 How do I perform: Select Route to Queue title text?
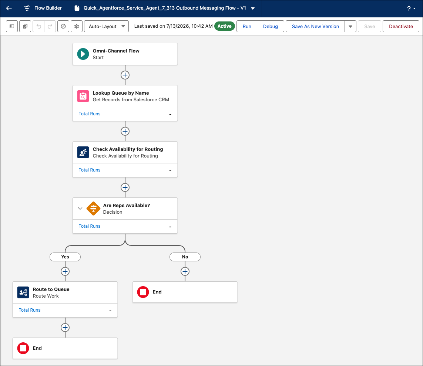coord(51,289)
